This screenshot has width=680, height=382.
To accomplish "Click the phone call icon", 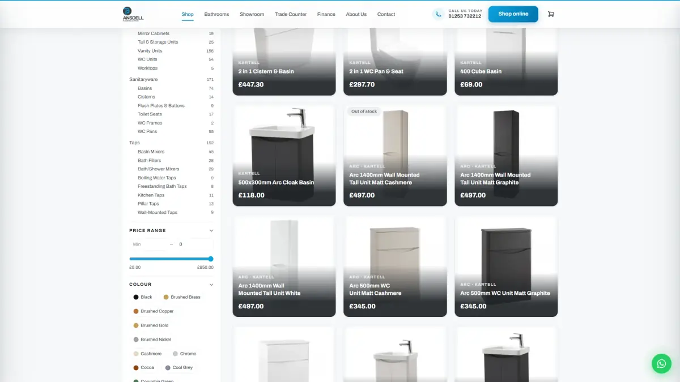I will click(437, 14).
